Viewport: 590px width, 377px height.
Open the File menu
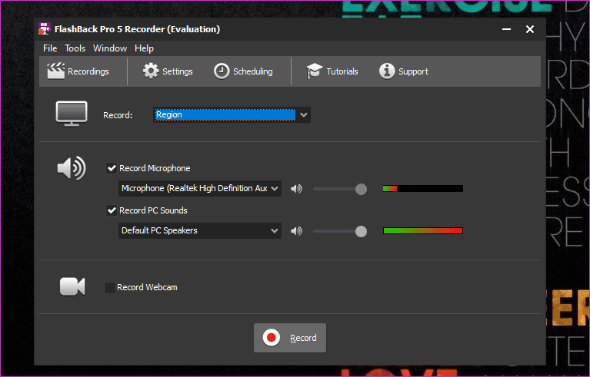point(50,48)
